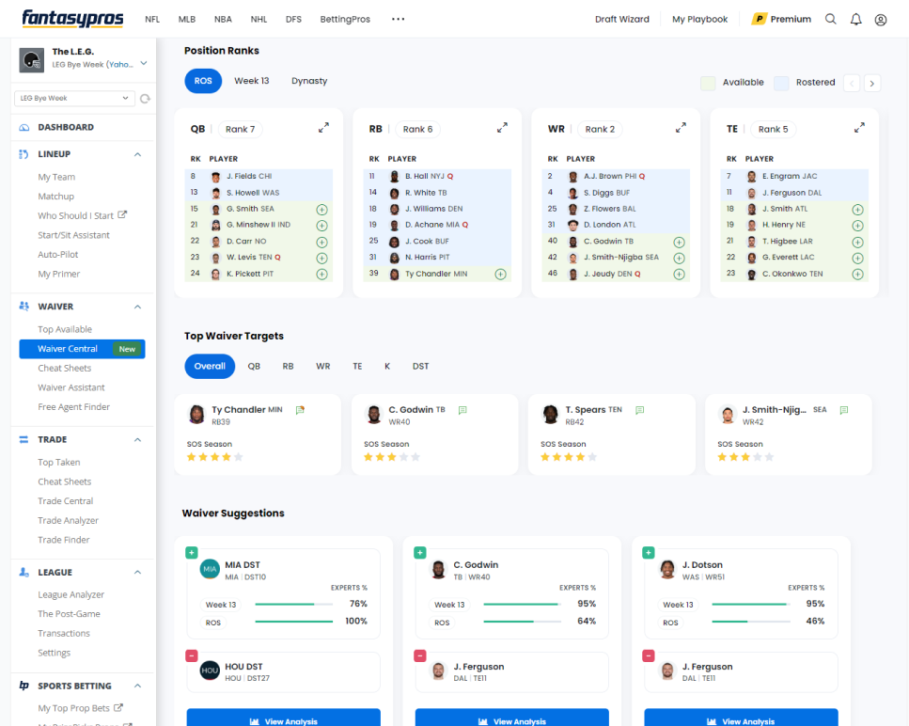Filter waiver targets by DST

pyautogui.click(x=420, y=366)
